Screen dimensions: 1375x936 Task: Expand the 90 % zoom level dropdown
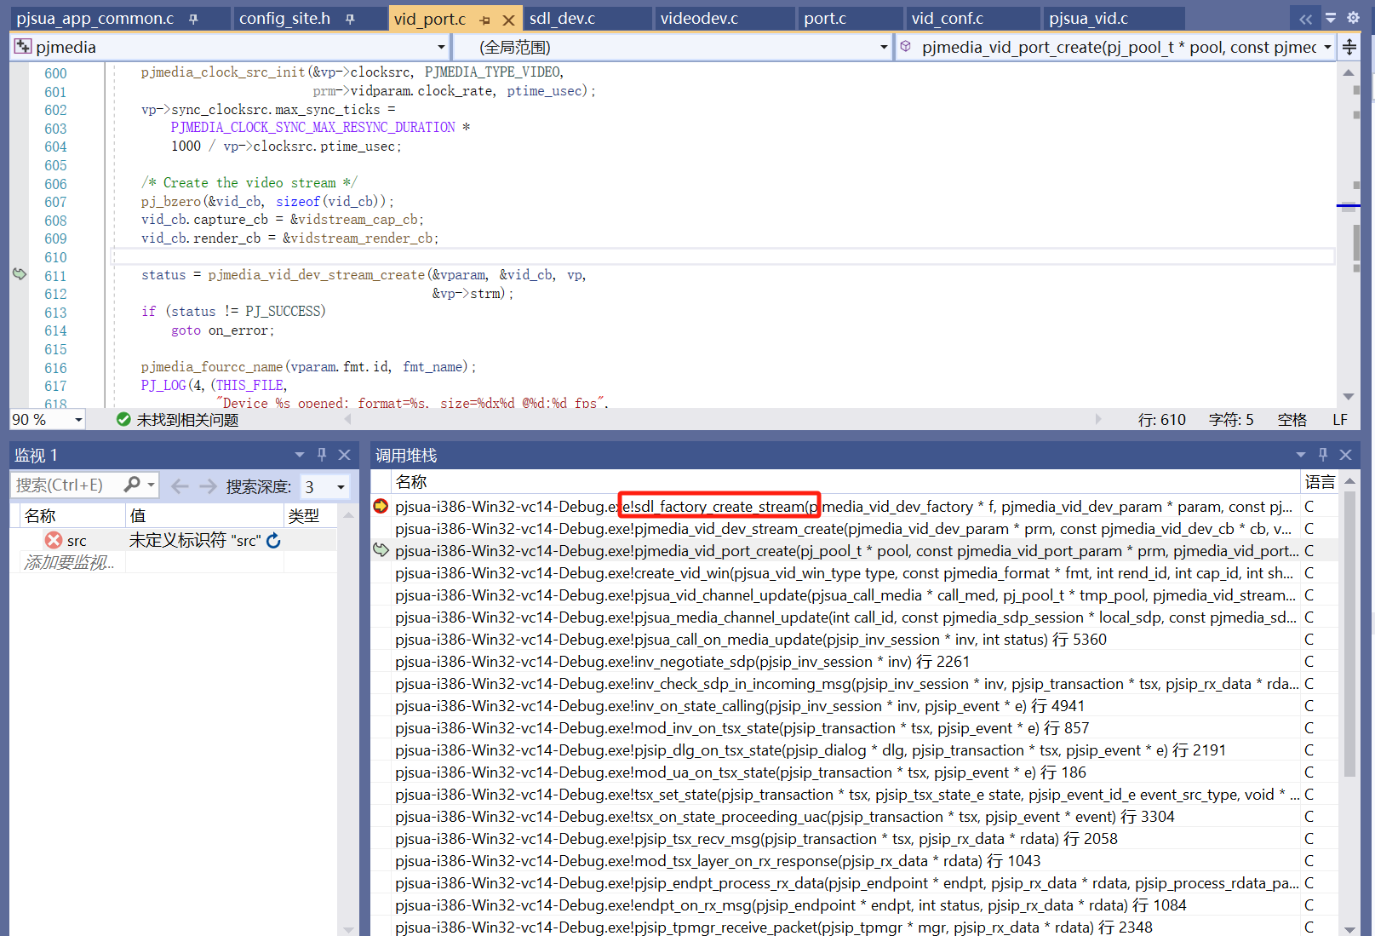[x=78, y=420]
